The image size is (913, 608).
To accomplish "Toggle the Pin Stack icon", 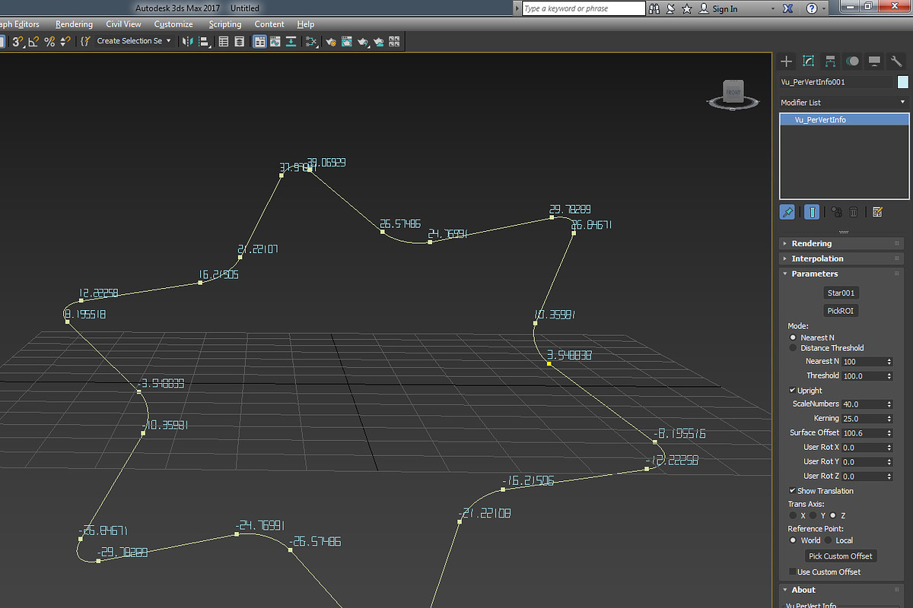I will coord(787,212).
